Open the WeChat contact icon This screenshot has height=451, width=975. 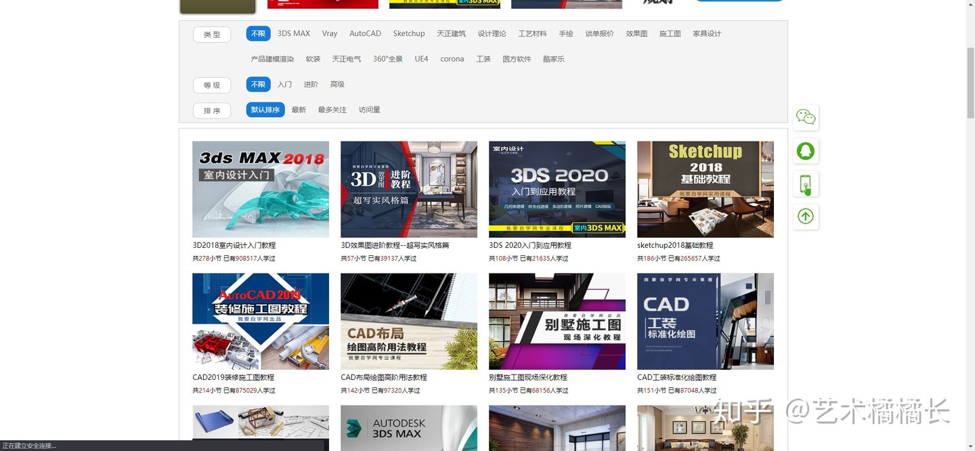pyautogui.click(x=805, y=117)
